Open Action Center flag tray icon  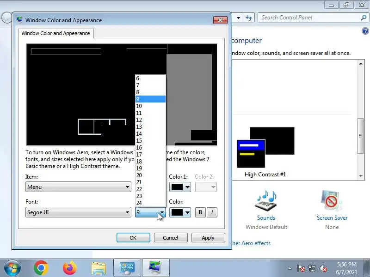tap(301, 268)
